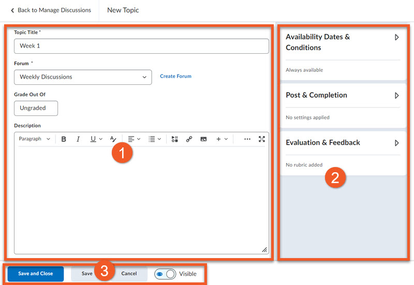This screenshot has height=285, width=414.
Task: Toggle bold formatting in description editor
Action: (x=64, y=139)
